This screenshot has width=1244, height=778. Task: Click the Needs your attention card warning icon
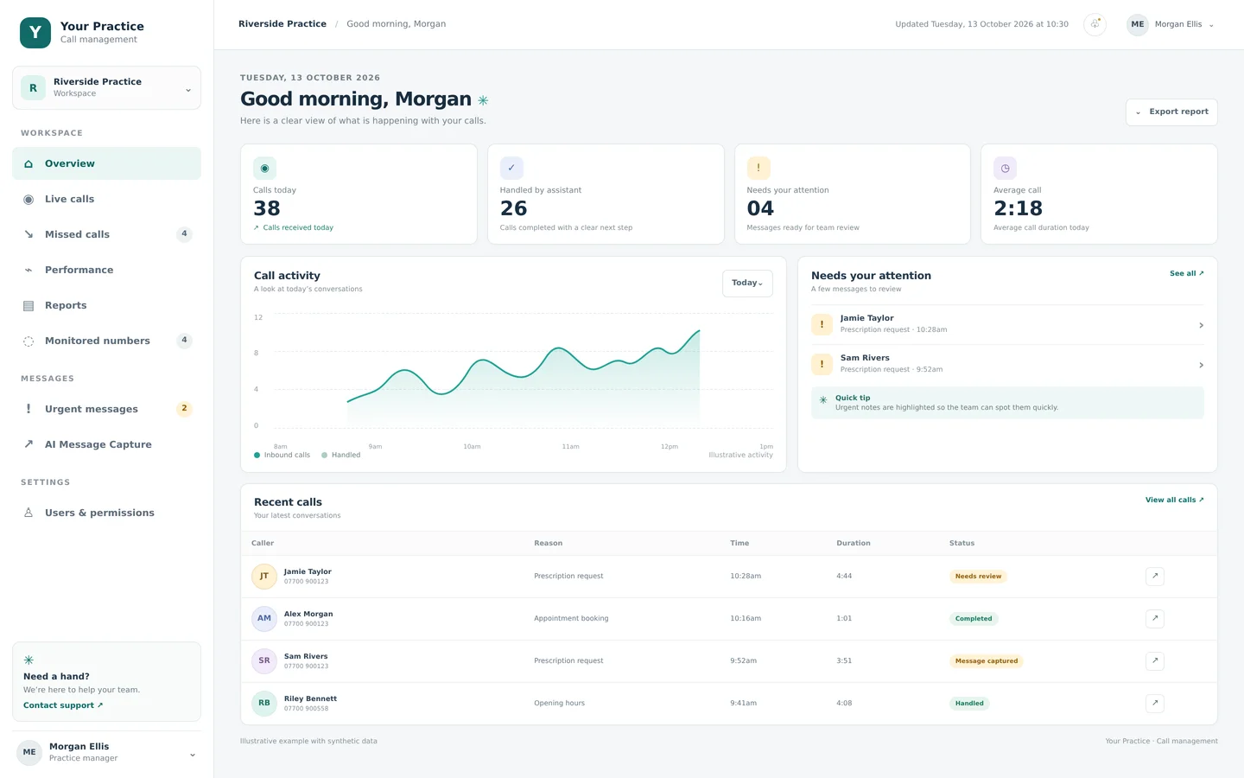click(758, 169)
